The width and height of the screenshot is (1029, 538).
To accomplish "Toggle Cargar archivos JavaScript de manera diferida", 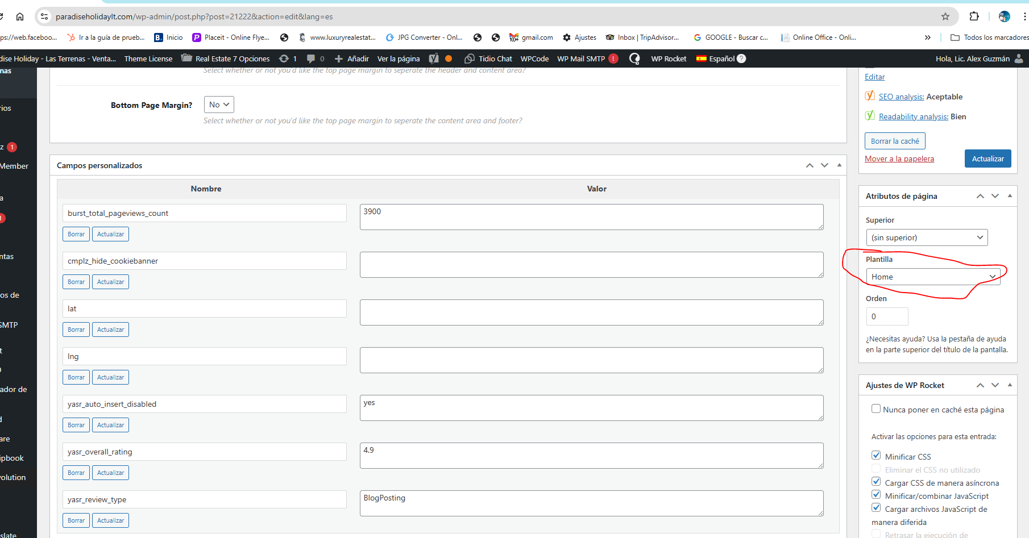I will pos(876,508).
